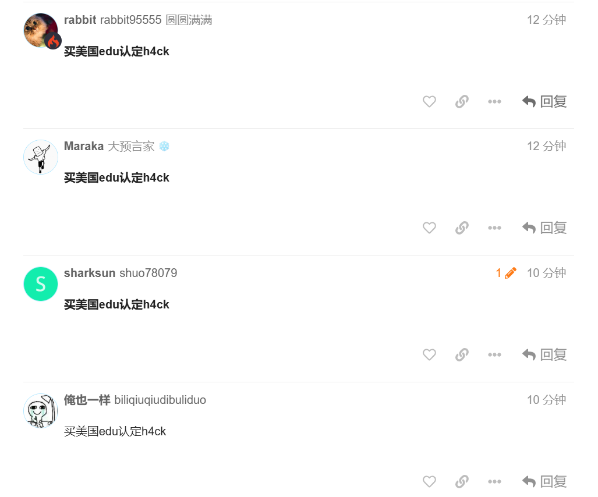Reply to Maraka's post

(544, 228)
